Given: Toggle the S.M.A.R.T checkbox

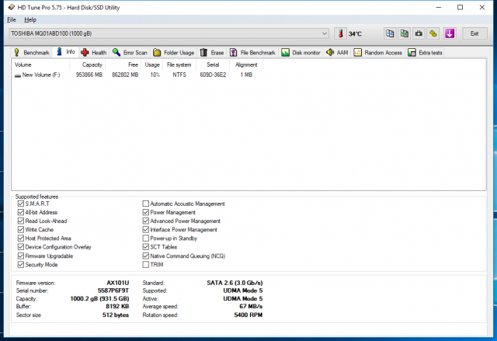Looking at the screenshot, I should pos(20,204).
